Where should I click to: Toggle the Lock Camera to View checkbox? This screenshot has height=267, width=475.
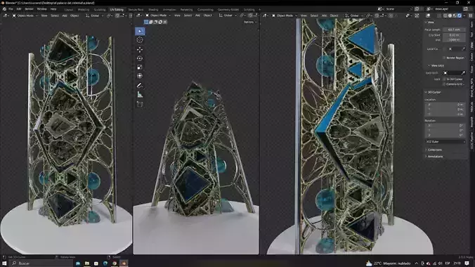pos(444,84)
